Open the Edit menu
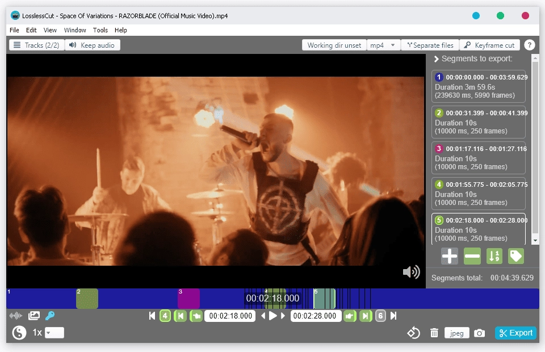This screenshot has width=545, height=352. 31,30
